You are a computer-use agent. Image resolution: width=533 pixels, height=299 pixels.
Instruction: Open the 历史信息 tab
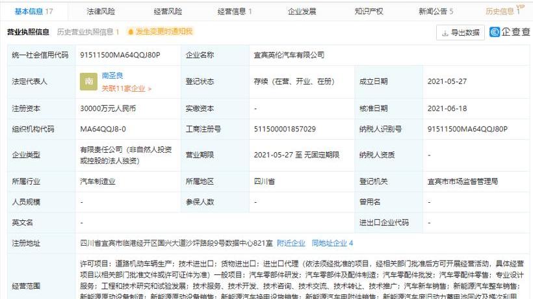[x=499, y=12]
